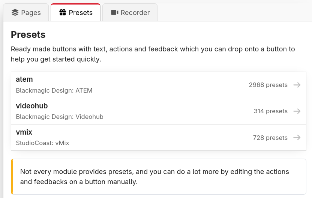312x198 pixels.
Task: Select Blackmagic Design: Videohub subtitle
Action: (x=60, y=117)
